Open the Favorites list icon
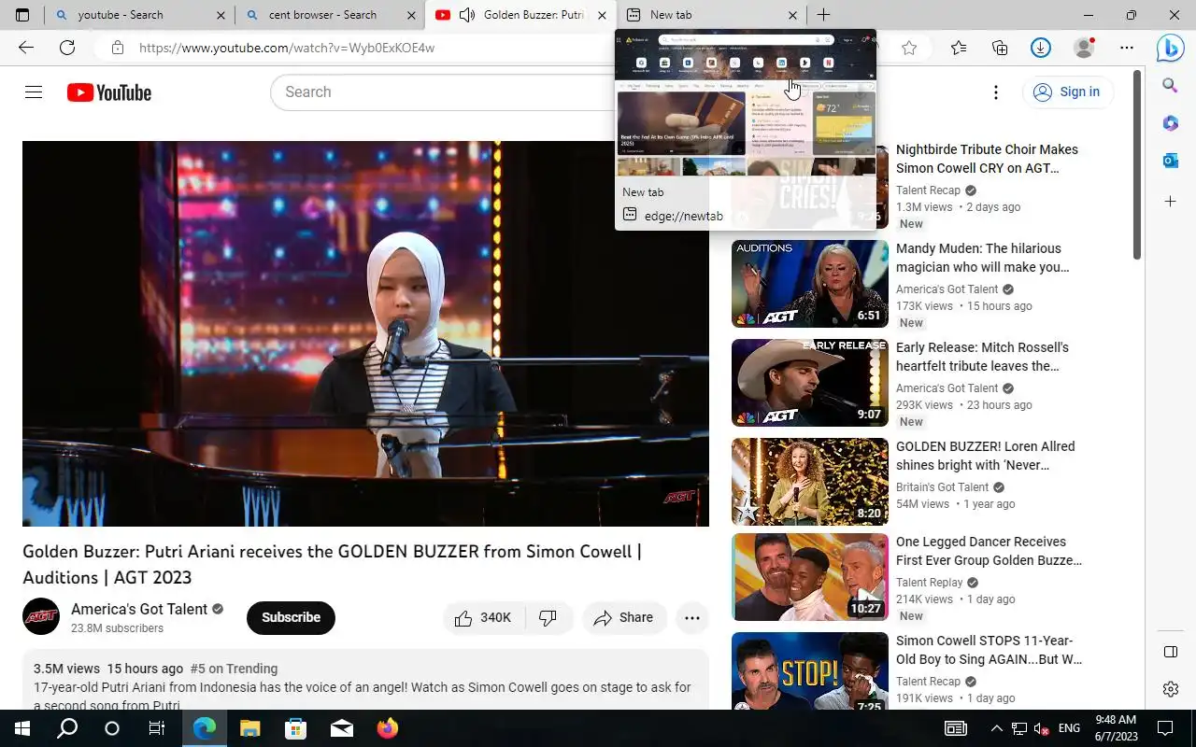The width and height of the screenshot is (1196, 747). tap(959, 48)
